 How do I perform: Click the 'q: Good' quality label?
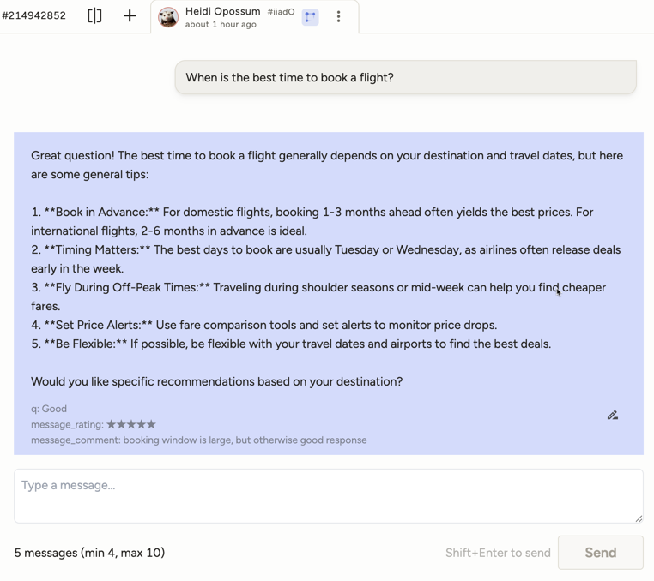click(49, 409)
